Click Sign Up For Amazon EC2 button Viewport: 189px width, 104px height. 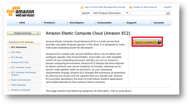pyautogui.click(x=147, y=42)
